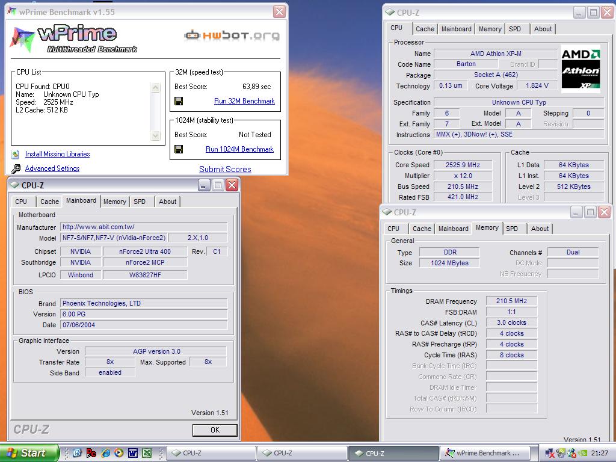
Task: Click Rated FSB value 421.0 MHz
Action: pos(463,197)
